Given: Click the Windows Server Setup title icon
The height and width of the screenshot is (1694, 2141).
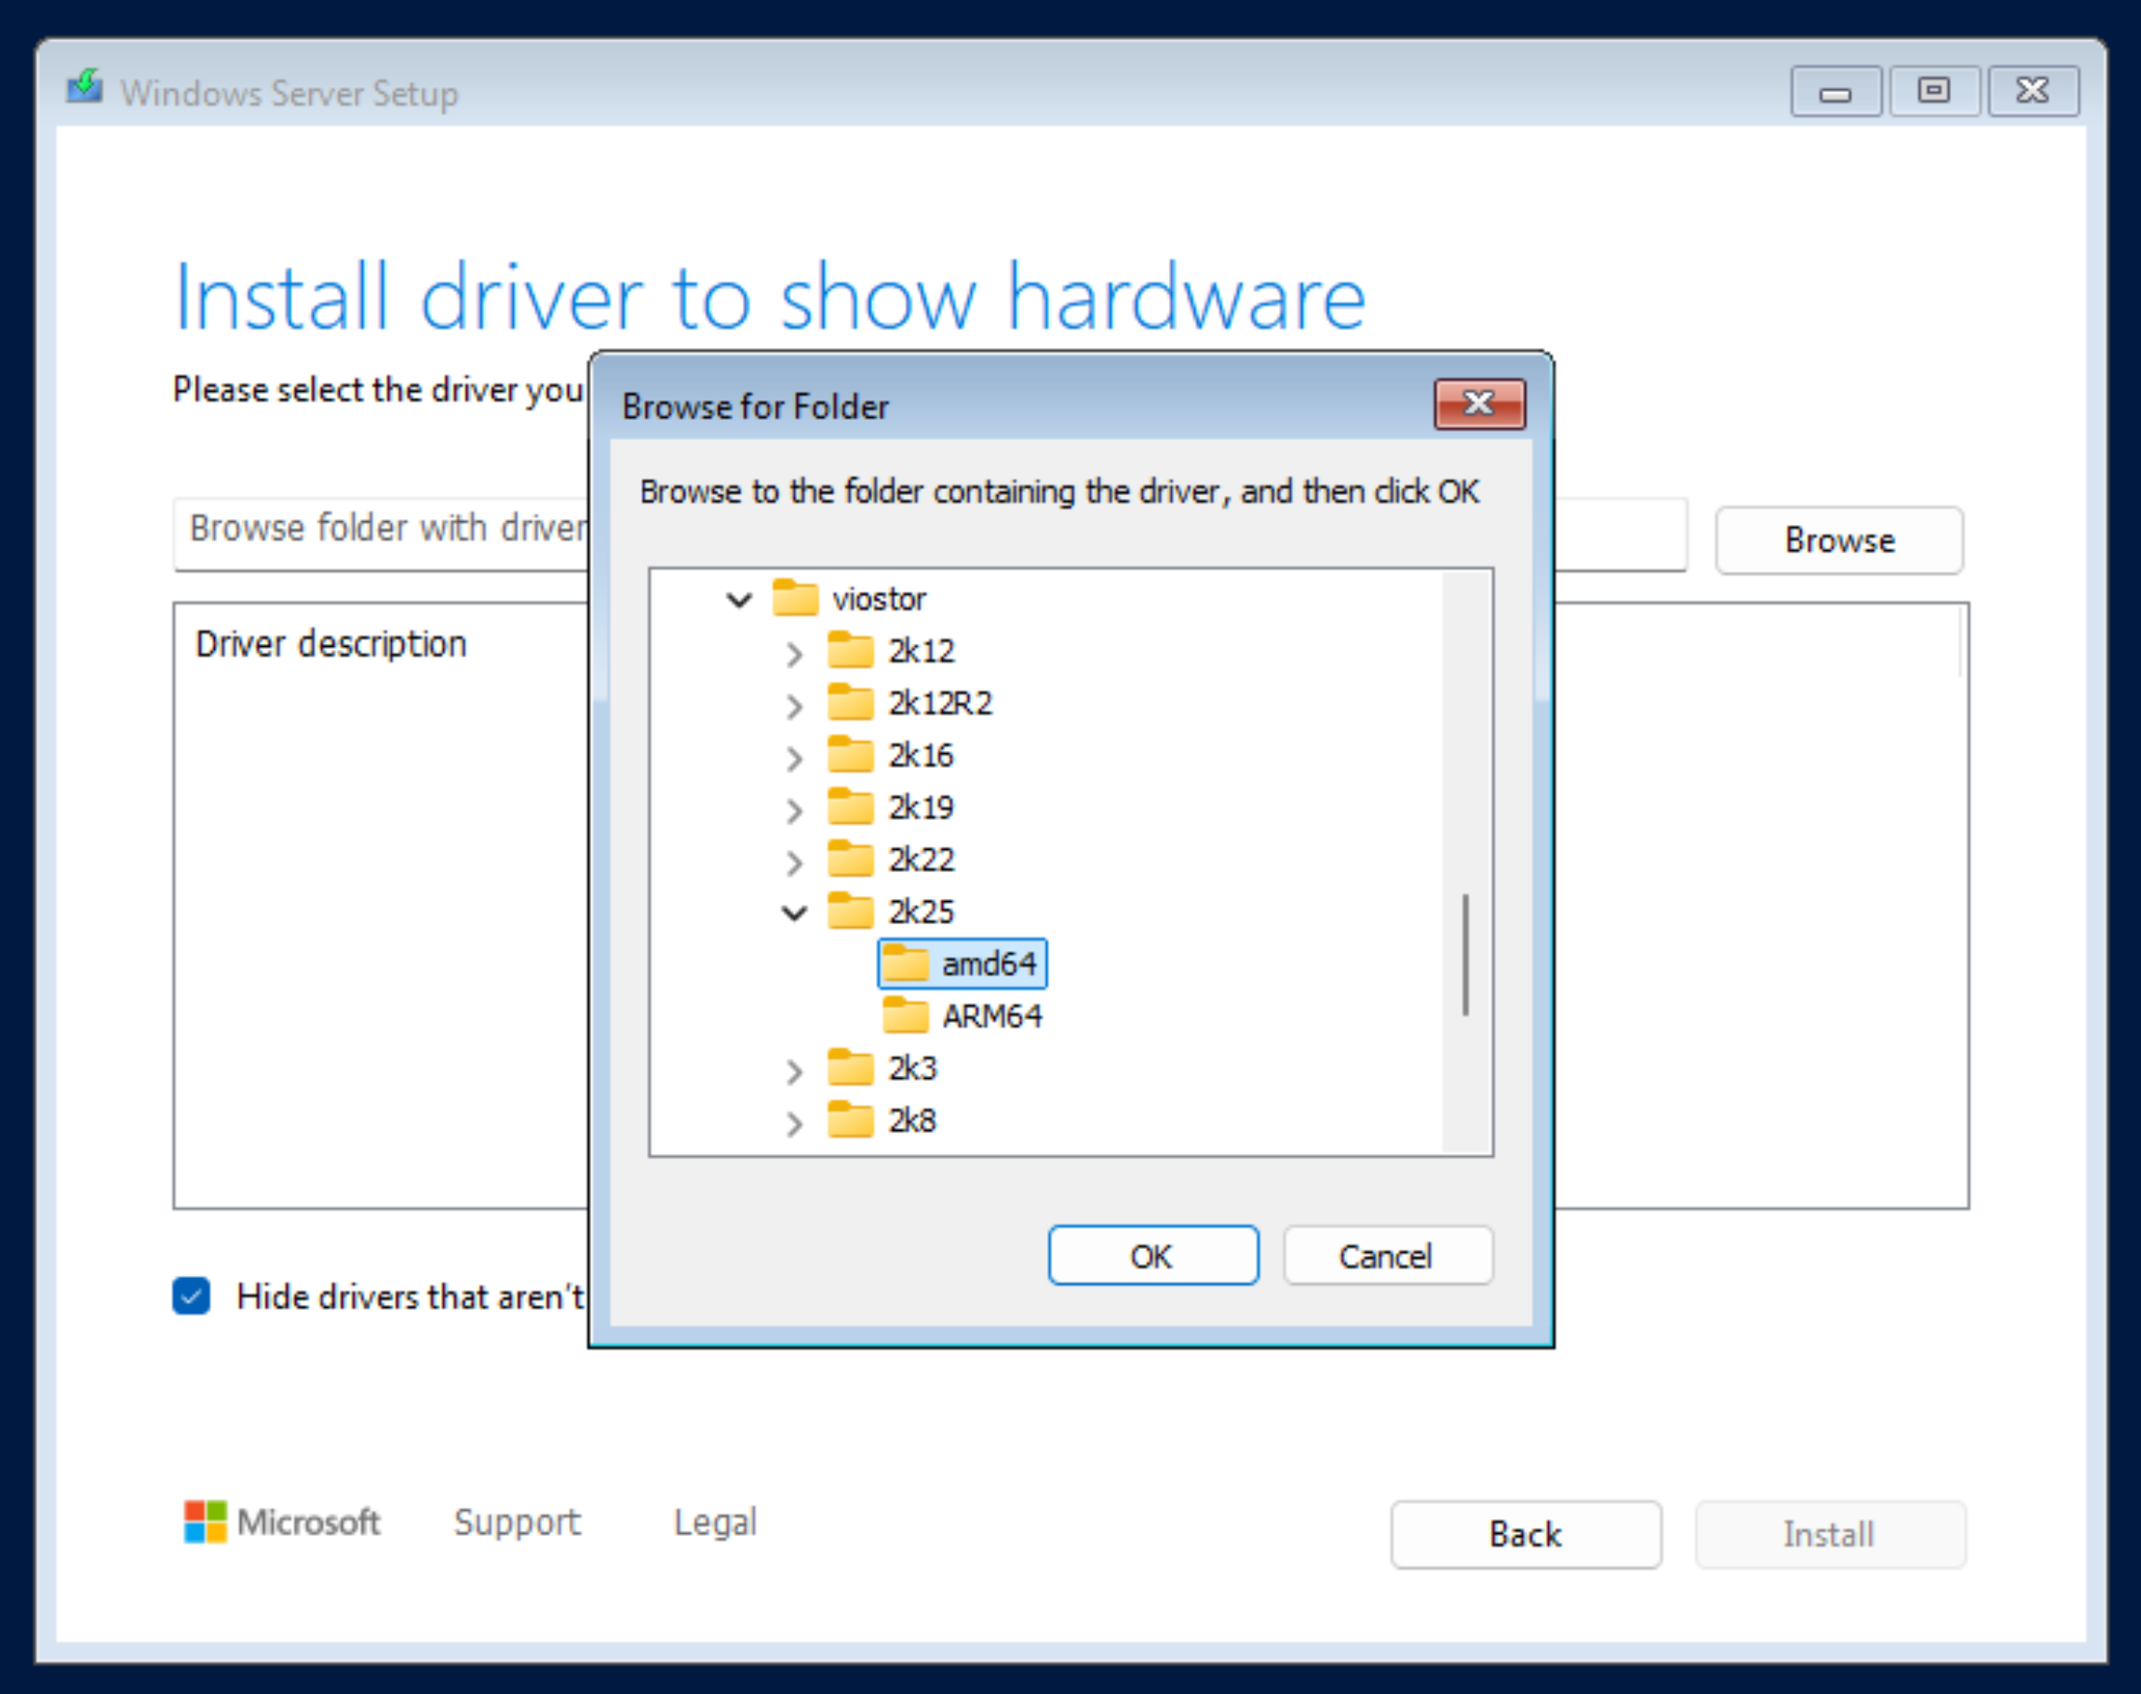Looking at the screenshot, I should tap(86, 87).
